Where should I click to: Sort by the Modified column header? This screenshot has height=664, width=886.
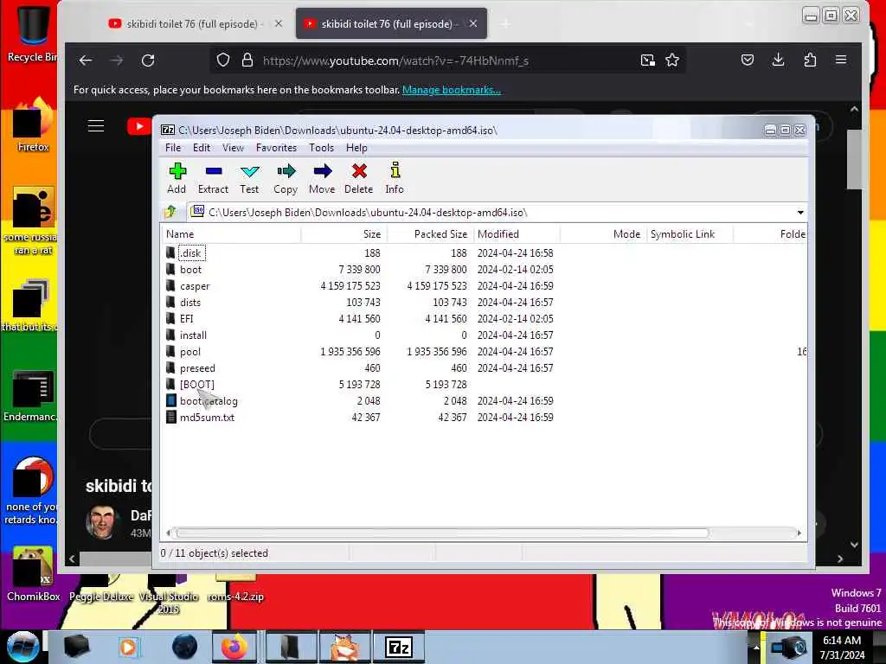coord(517,233)
